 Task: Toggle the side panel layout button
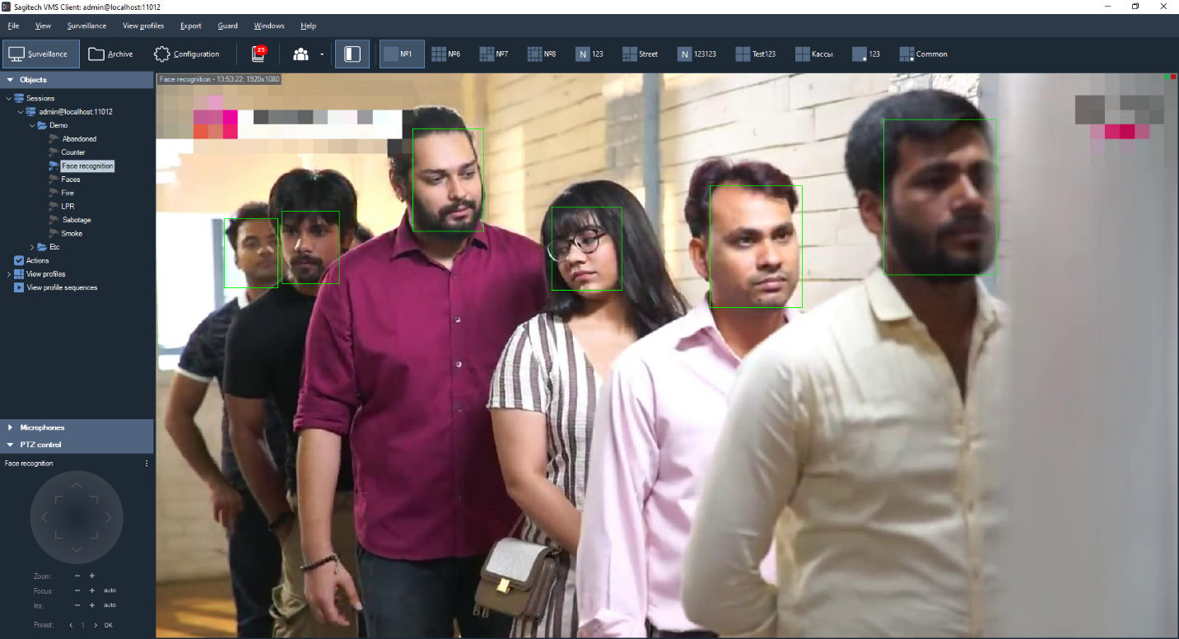[352, 54]
